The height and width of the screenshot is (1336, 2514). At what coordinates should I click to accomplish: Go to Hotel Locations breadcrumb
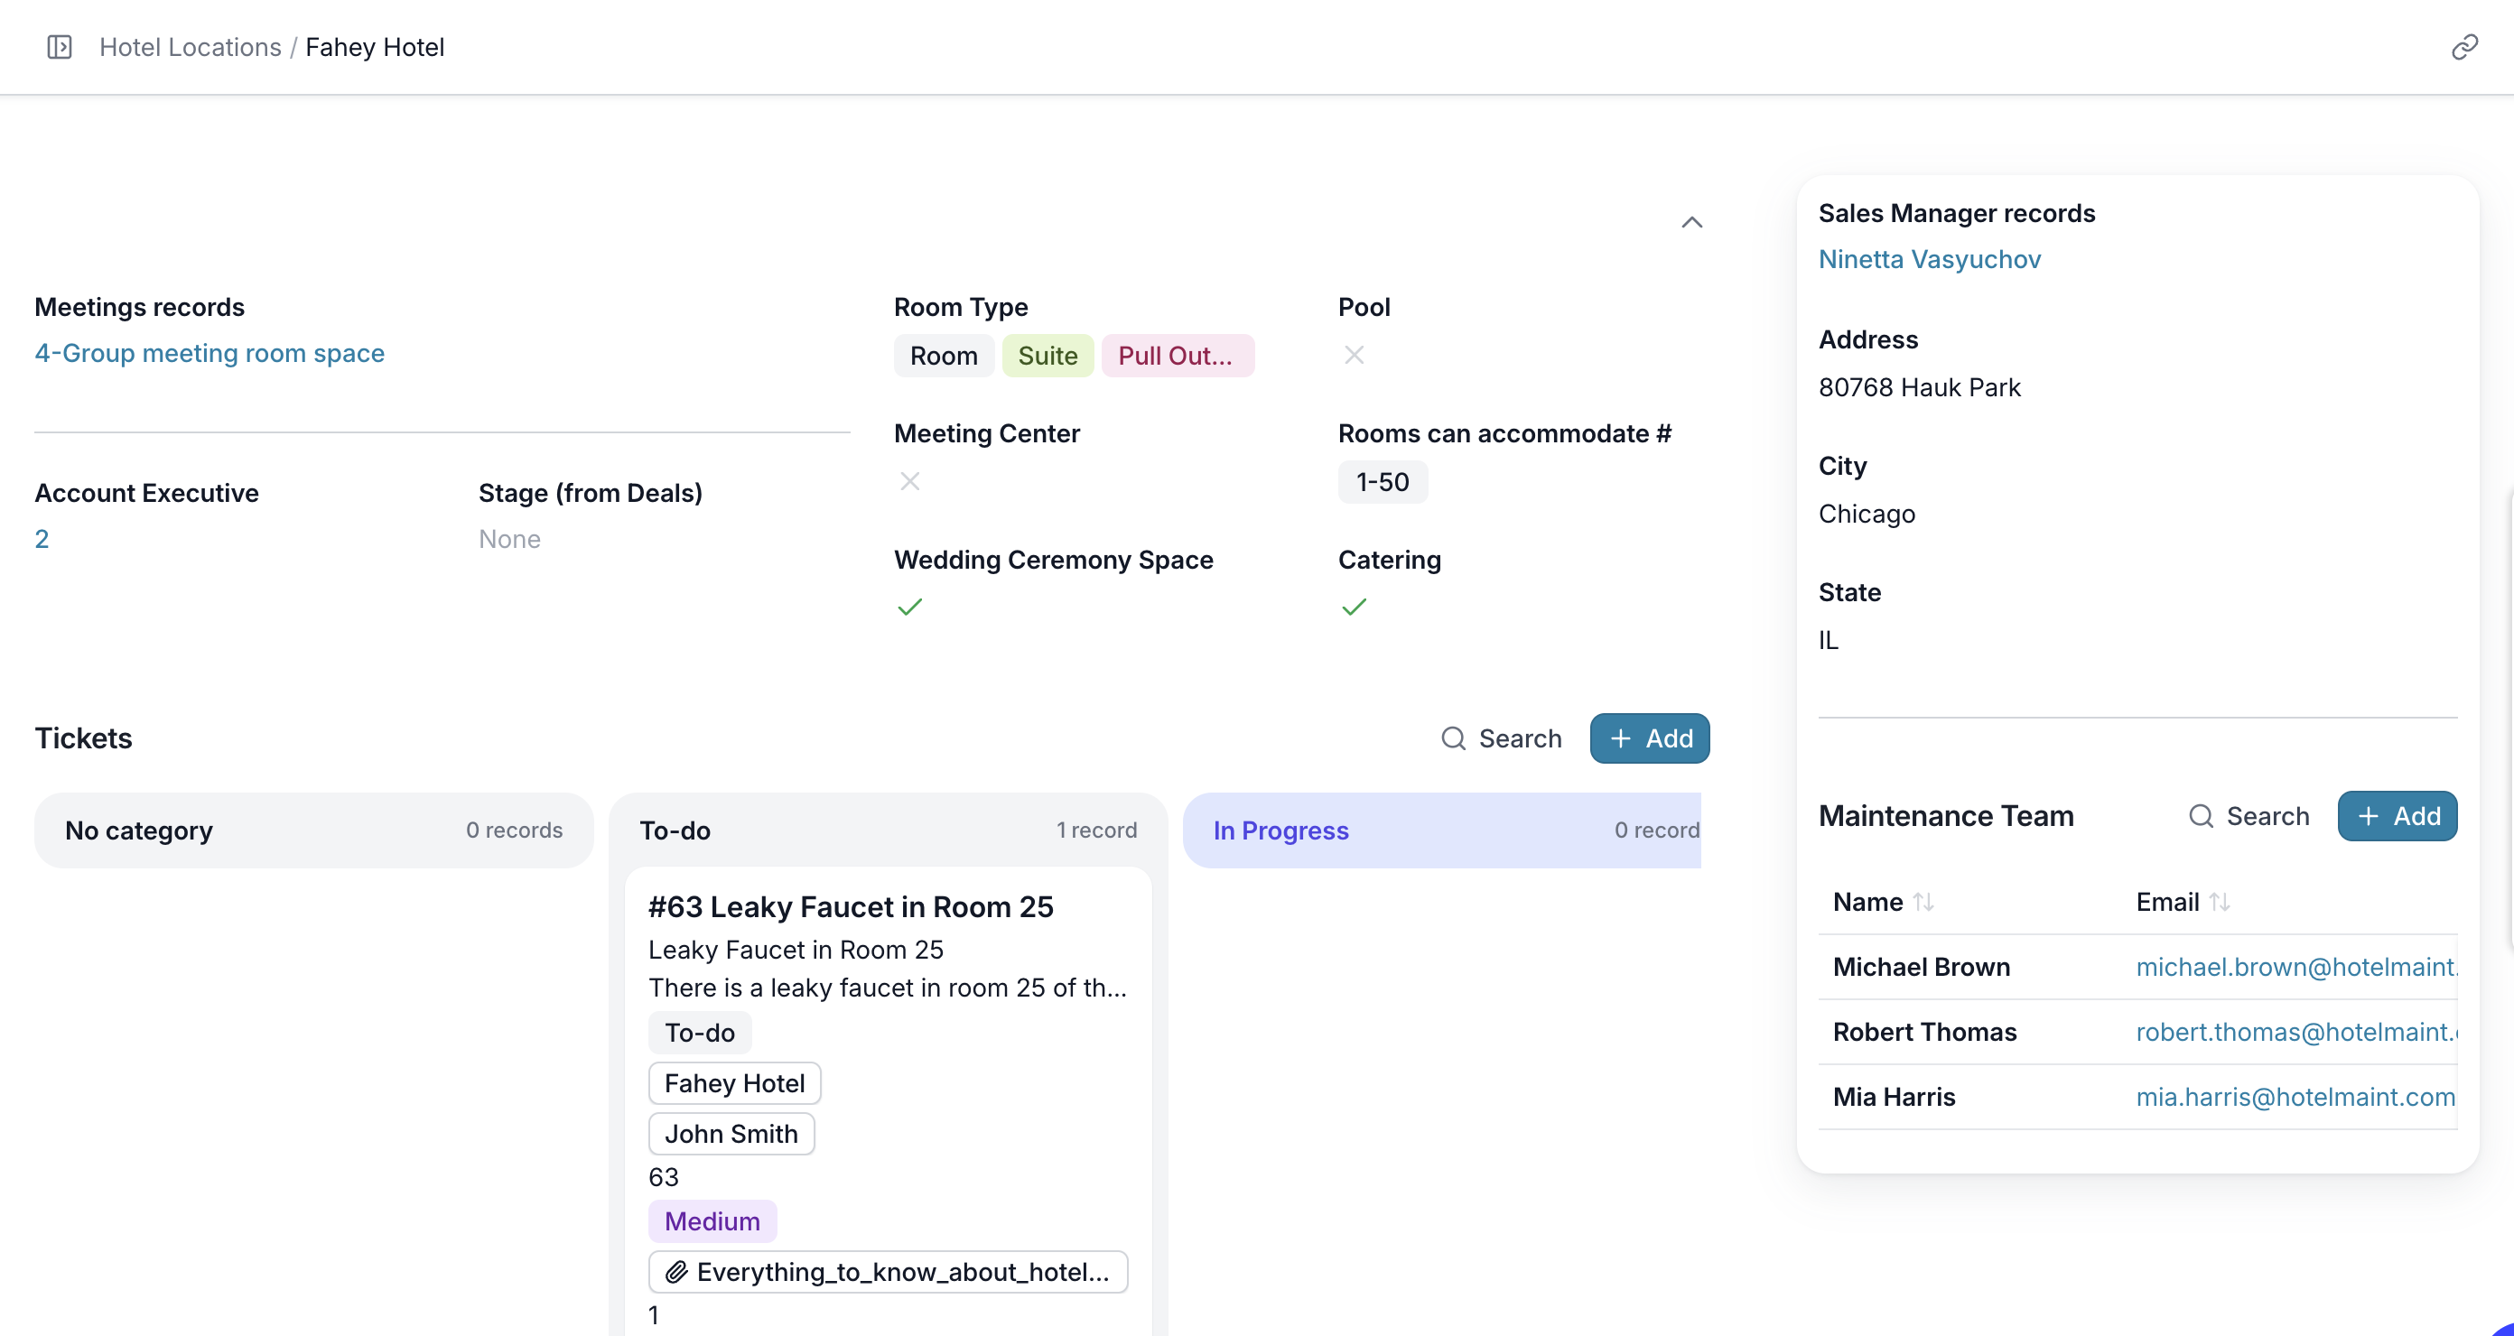pos(191,47)
